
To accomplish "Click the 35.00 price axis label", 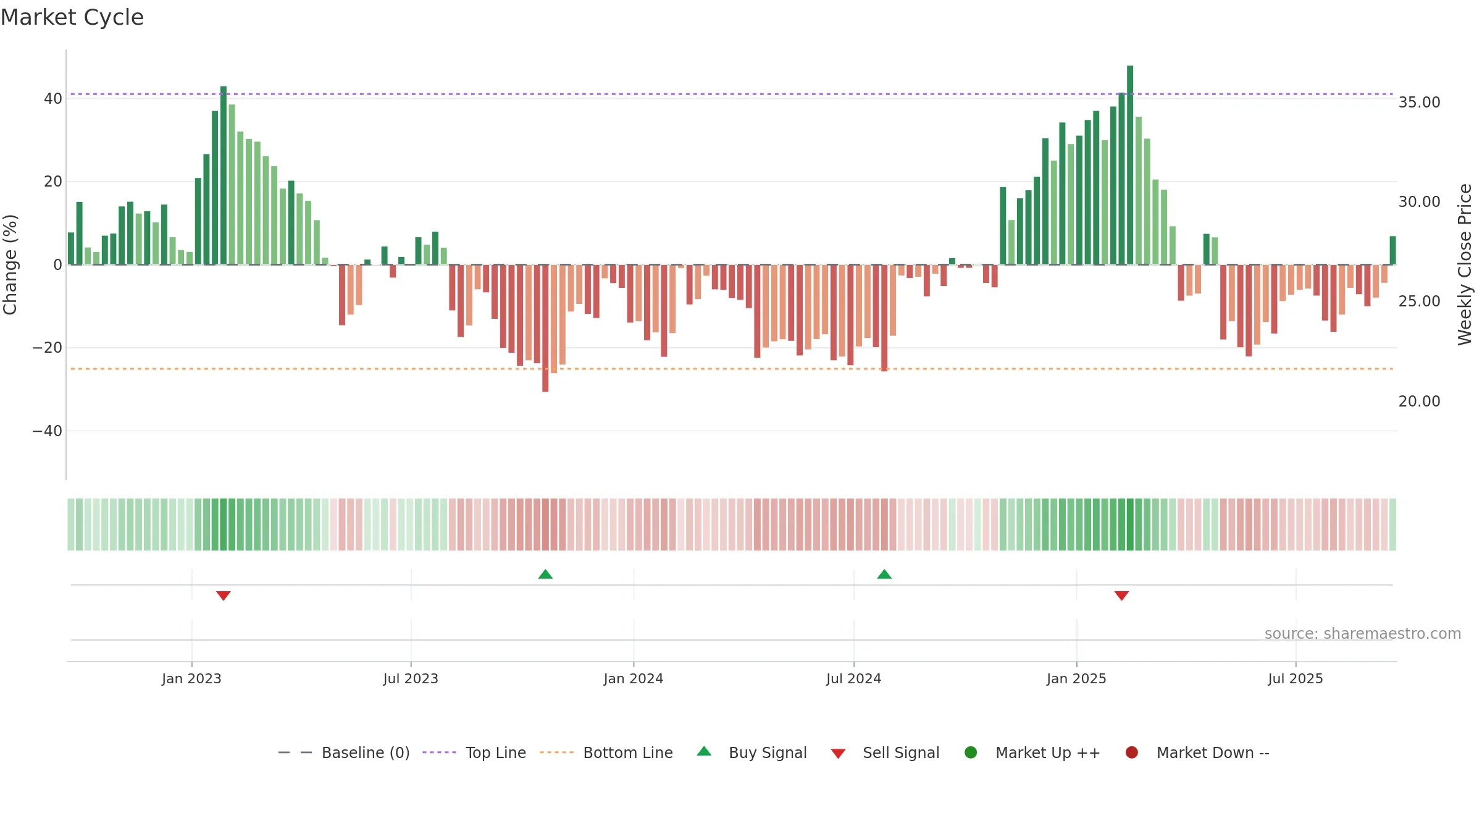I will click(1419, 102).
